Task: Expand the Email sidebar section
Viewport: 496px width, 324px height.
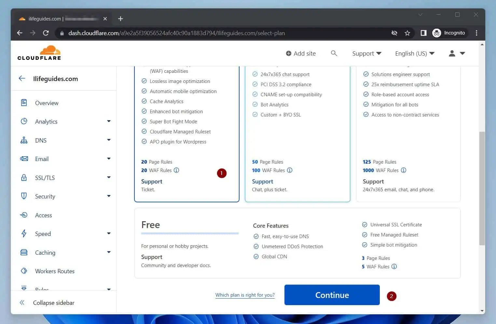Action: point(109,159)
